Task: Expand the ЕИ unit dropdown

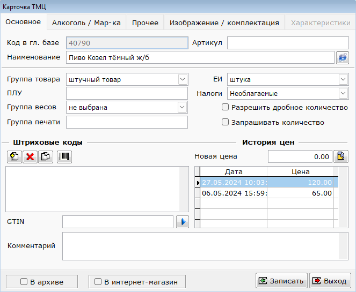Action: (343, 79)
